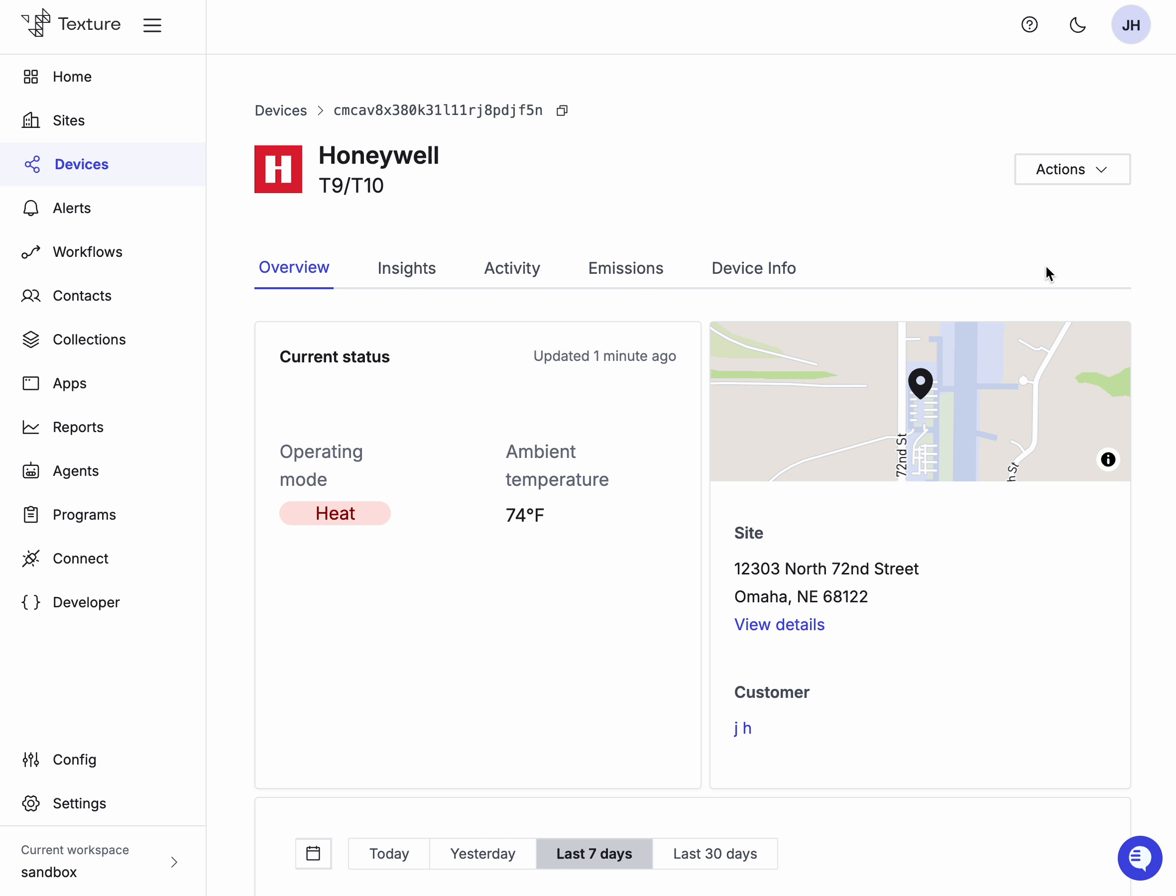Screen dimensions: 1176x896
Task: Select the Yesterday date range
Action: [x=482, y=853]
